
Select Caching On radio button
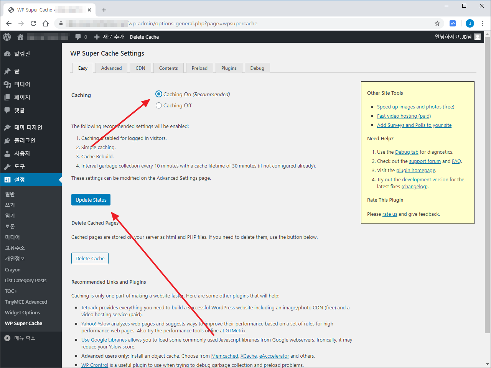(x=159, y=94)
